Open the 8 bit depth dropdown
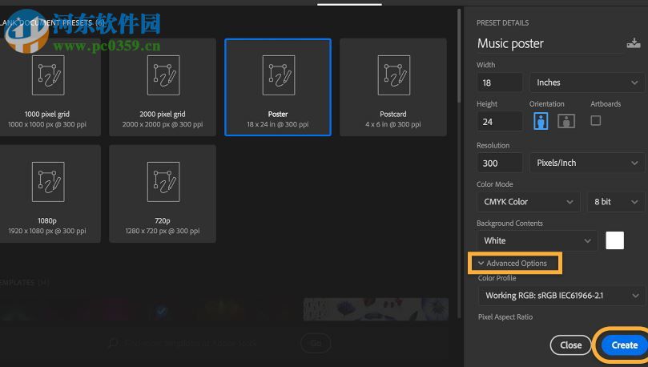Viewport: 648px width, 367px height. [616, 202]
